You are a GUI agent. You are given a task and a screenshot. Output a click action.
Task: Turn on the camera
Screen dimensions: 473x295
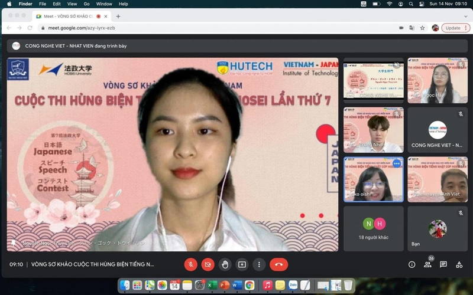(x=208, y=264)
